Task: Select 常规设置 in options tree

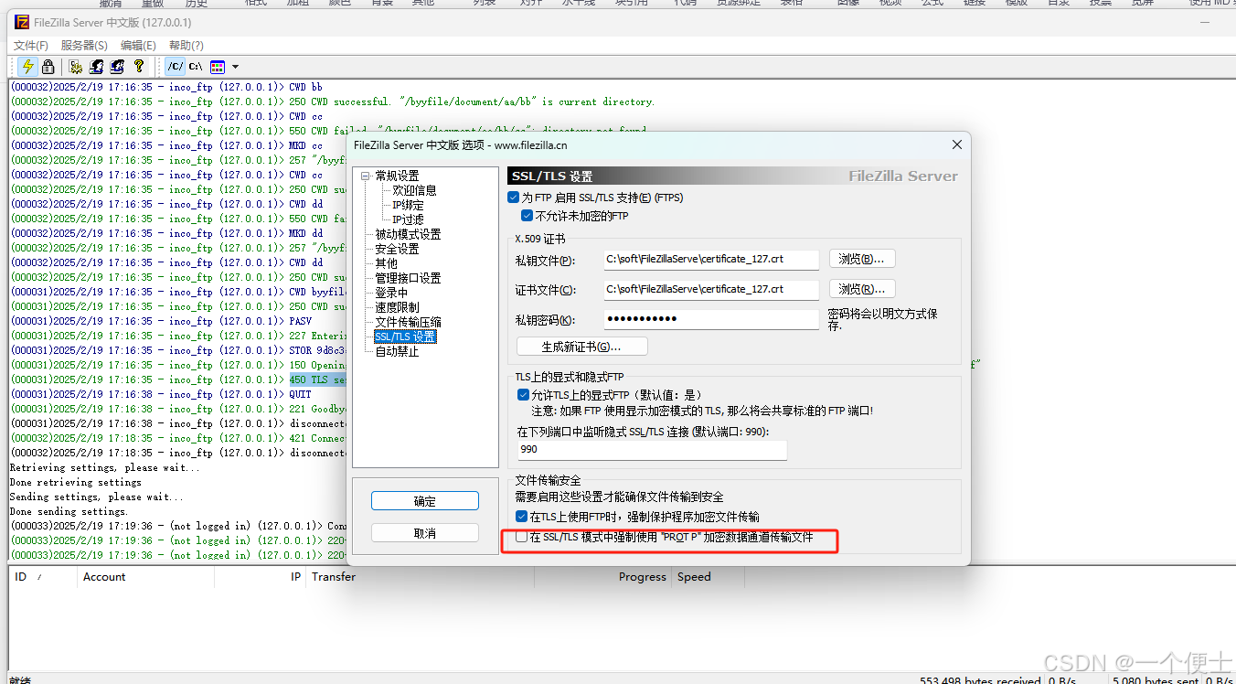Action: (397, 176)
